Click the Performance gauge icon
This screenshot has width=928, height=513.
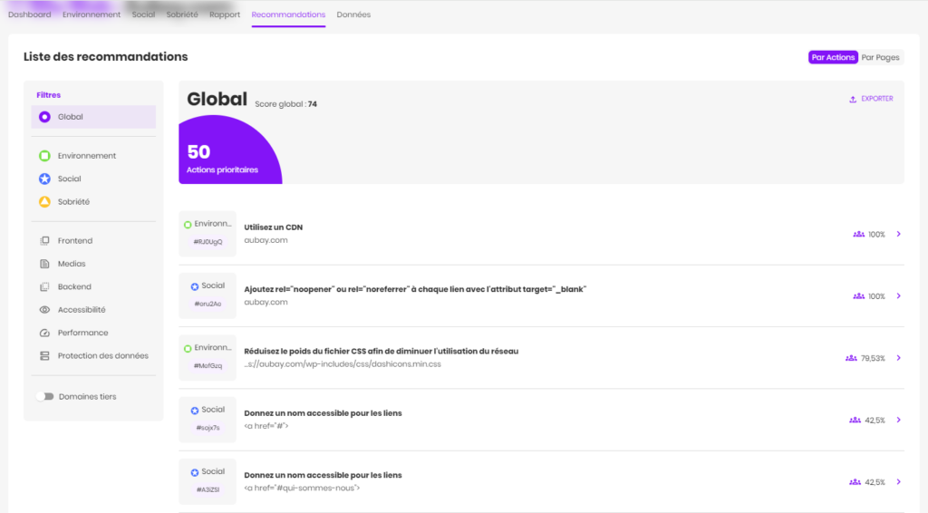click(x=44, y=333)
